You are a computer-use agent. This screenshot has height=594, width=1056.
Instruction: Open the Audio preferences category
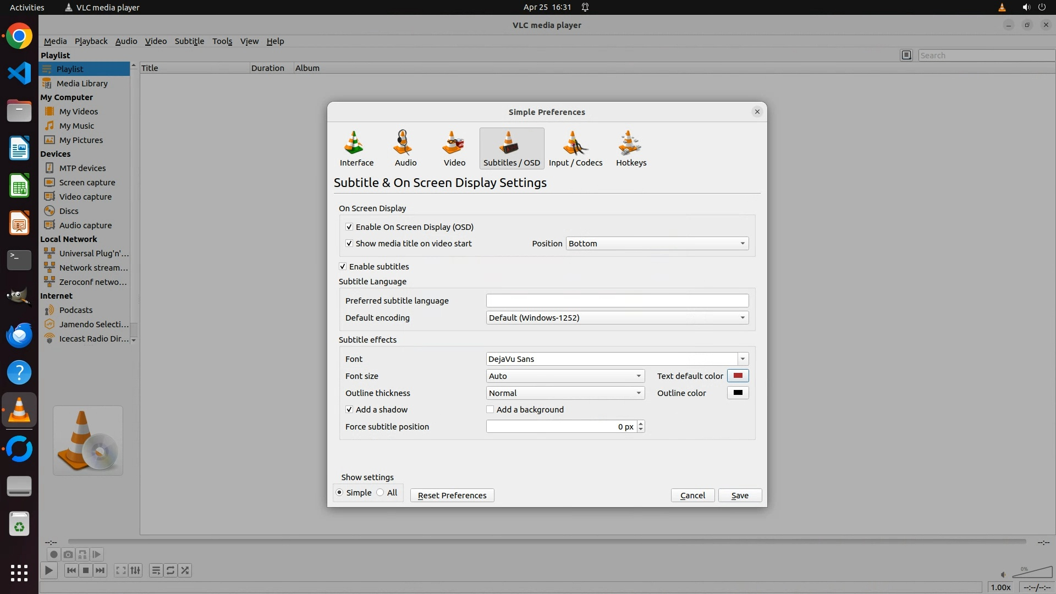coord(405,148)
